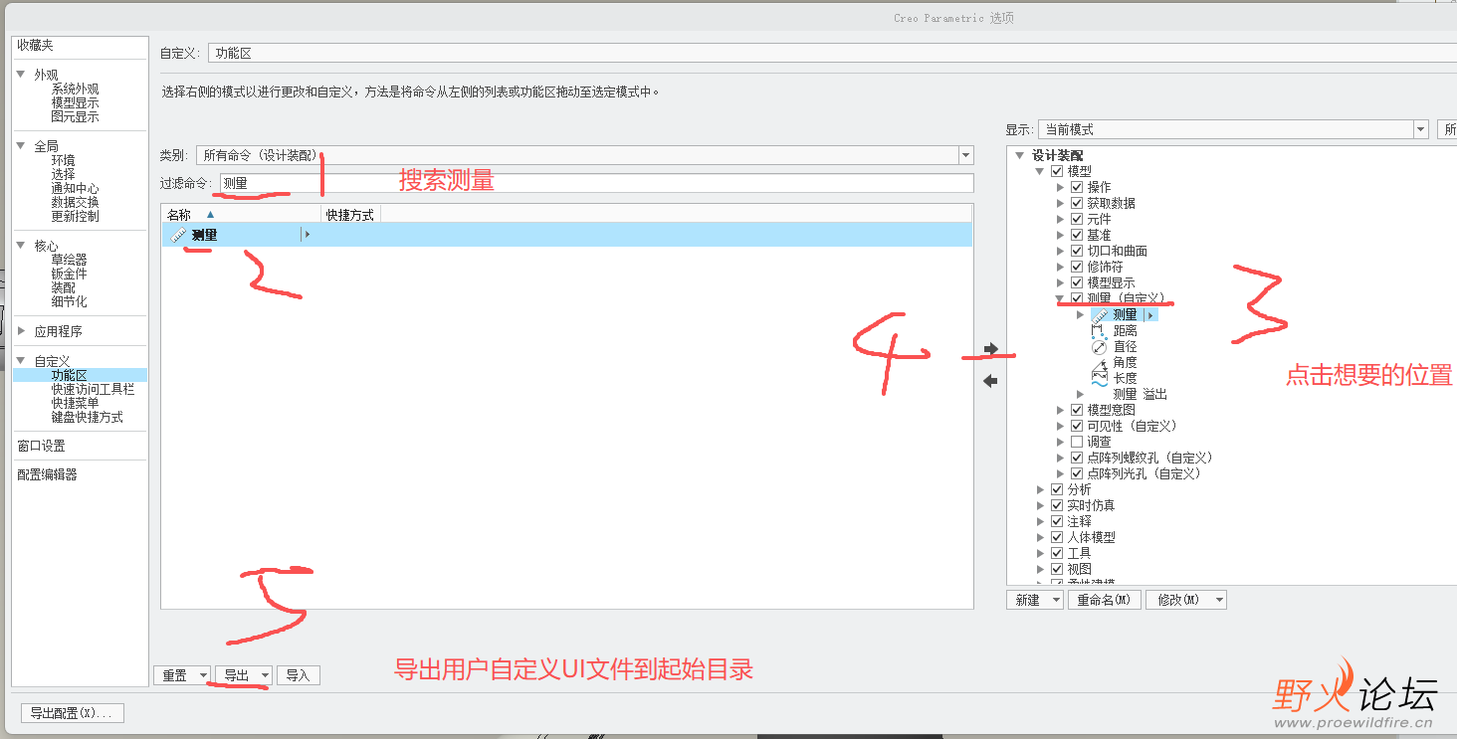
Task: Toggle the 元件 group checkbox
Action: (x=1077, y=219)
